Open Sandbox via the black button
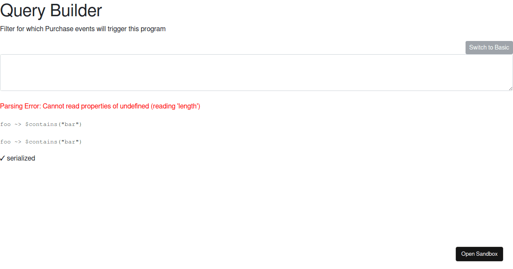Screen dimensions: 513x269 pos(479,254)
